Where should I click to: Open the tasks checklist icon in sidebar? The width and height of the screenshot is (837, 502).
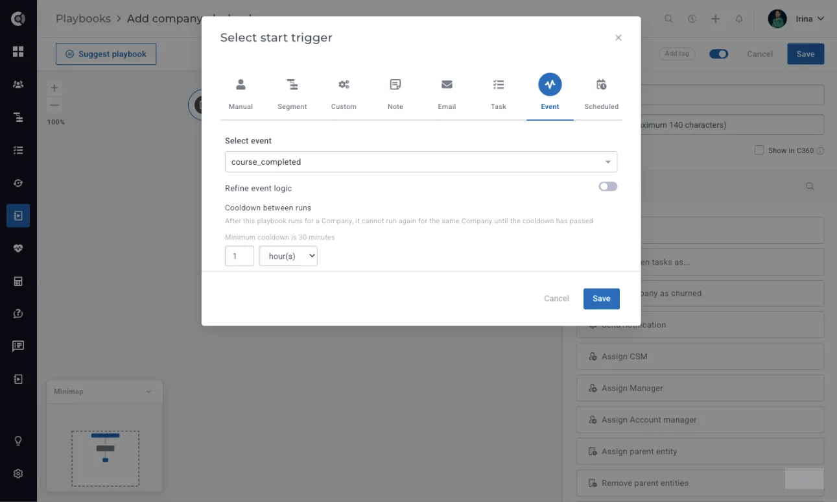pos(18,150)
